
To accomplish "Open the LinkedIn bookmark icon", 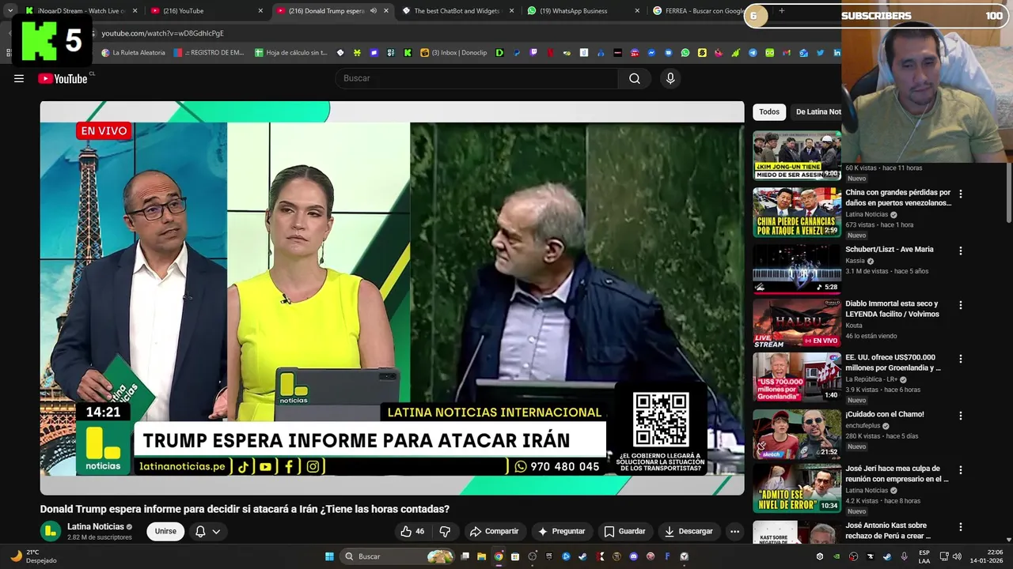I will point(837,53).
